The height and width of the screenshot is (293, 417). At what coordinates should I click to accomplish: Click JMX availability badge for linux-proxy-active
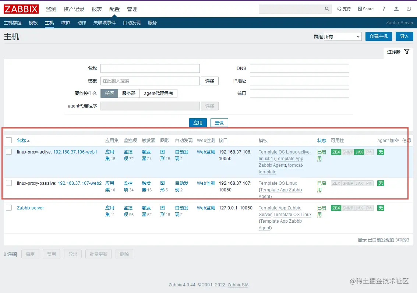click(359, 152)
